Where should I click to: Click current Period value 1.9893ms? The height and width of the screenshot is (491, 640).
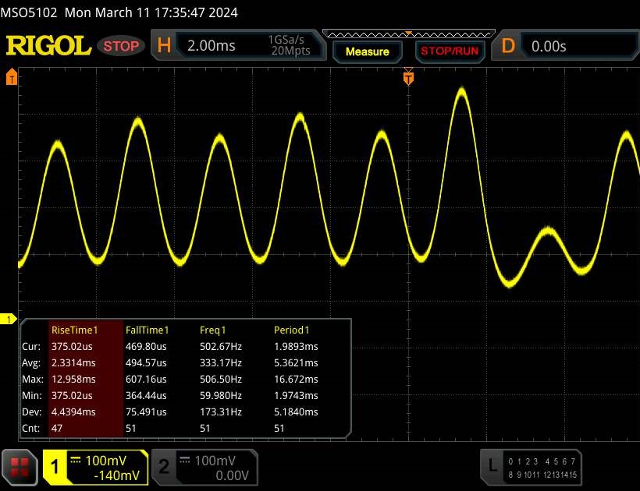[x=296, y=346]
